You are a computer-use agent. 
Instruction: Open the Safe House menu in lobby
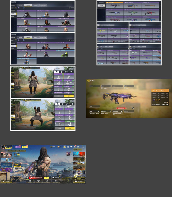pyautogui.click(x=56, y=181)
